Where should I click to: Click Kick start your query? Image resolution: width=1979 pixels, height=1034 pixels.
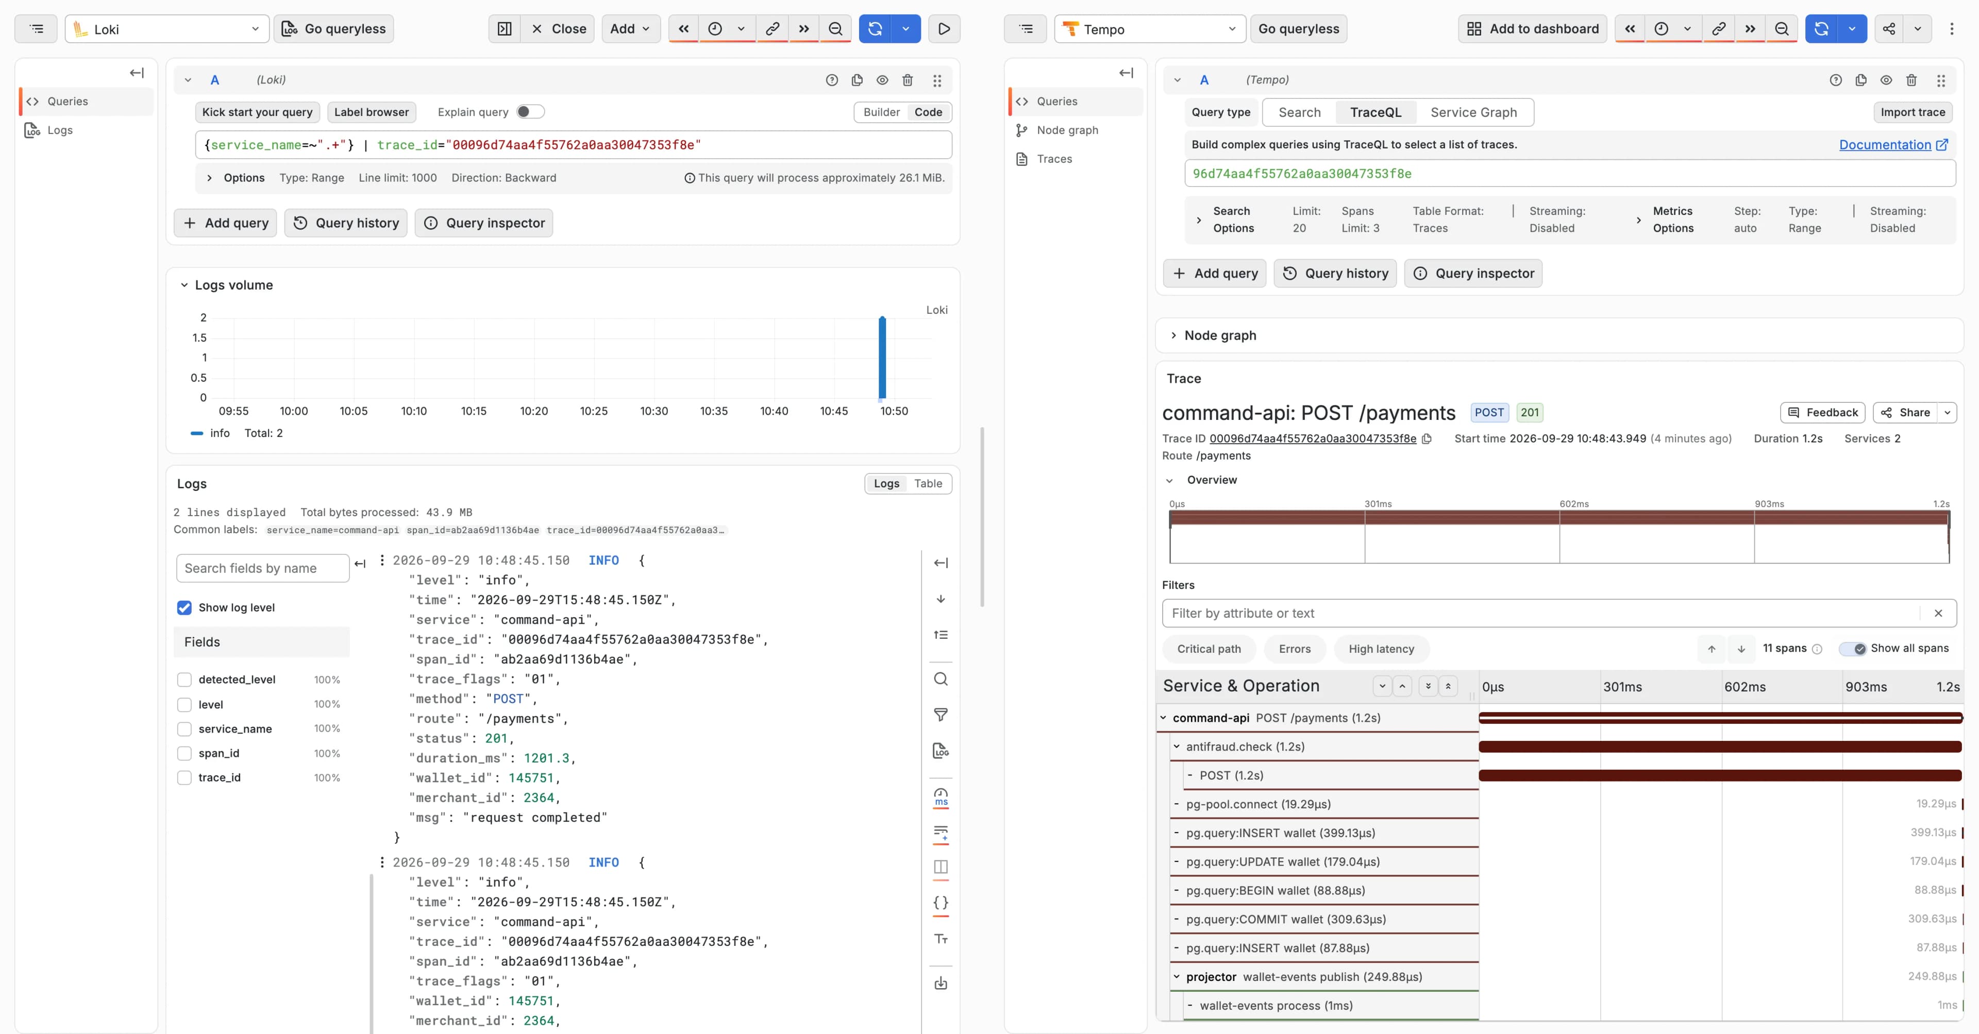(x=257, y=112)
